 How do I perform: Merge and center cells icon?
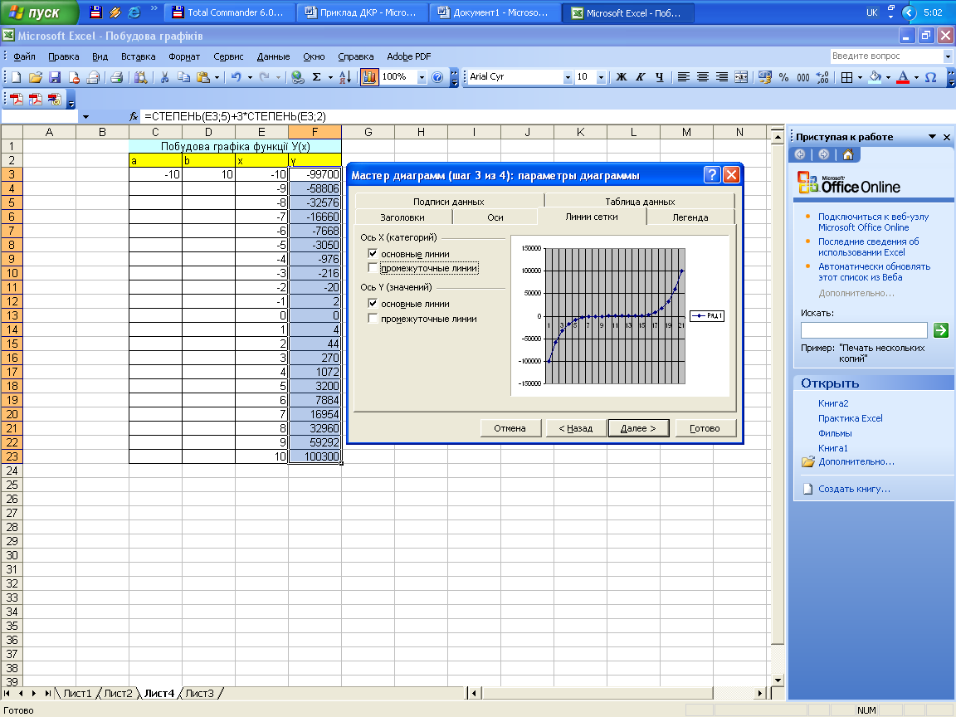point(741,77)
